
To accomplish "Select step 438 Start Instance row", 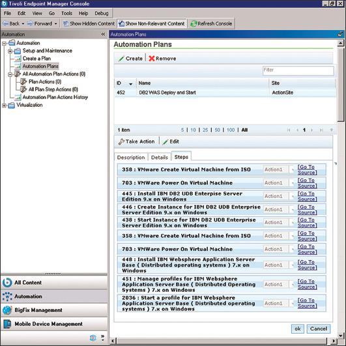I will [x=222, y=223].
